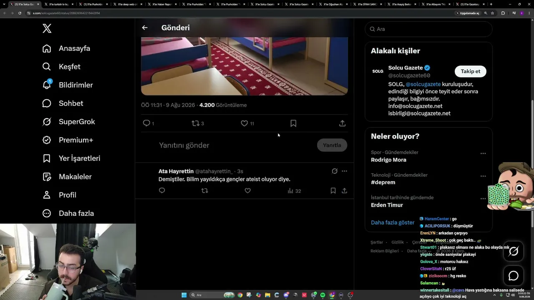Bookmark this page with the star icon
This screenshot has height=300, width=534.
[x=493, y=13]
